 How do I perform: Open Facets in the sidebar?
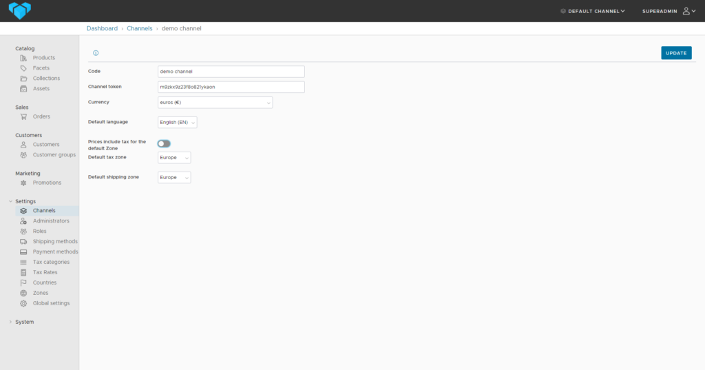point(41,68)
